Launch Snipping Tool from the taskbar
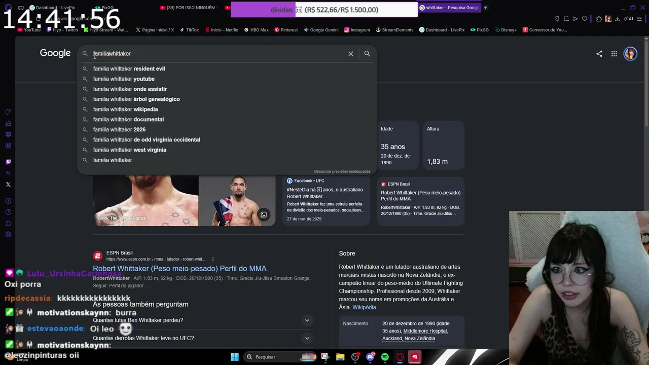Viewport: 649px width, 365px height. 325,357
